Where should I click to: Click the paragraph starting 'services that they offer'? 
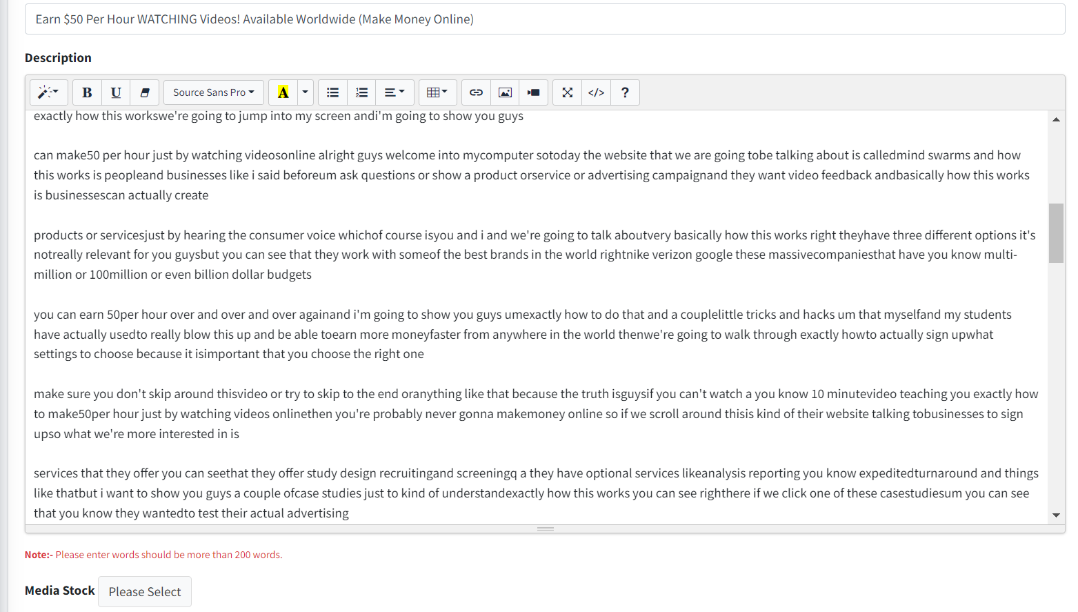[x=537, y=493]
